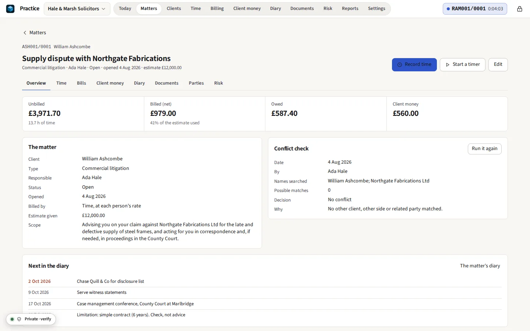Open Documents in top navigation

pos(302,8)
